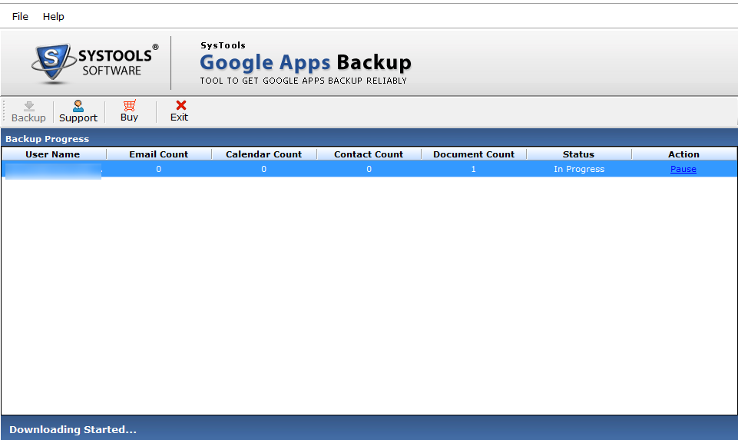Viewport: 738px width, 440px height.
Task: Click the Action column header
Action: click(x=684, y=154)
